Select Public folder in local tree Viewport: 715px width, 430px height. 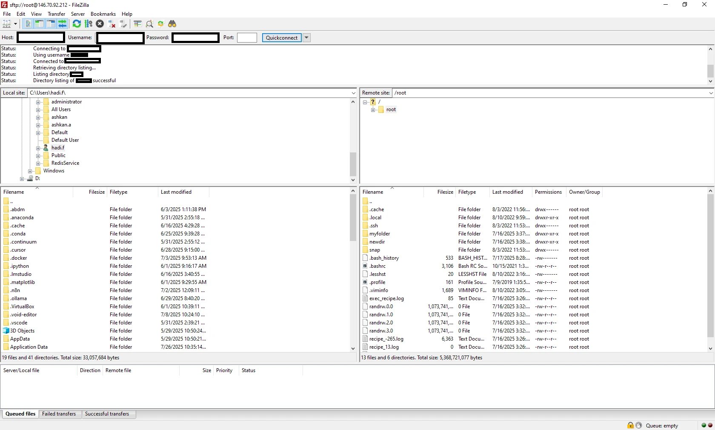point(58,155)
